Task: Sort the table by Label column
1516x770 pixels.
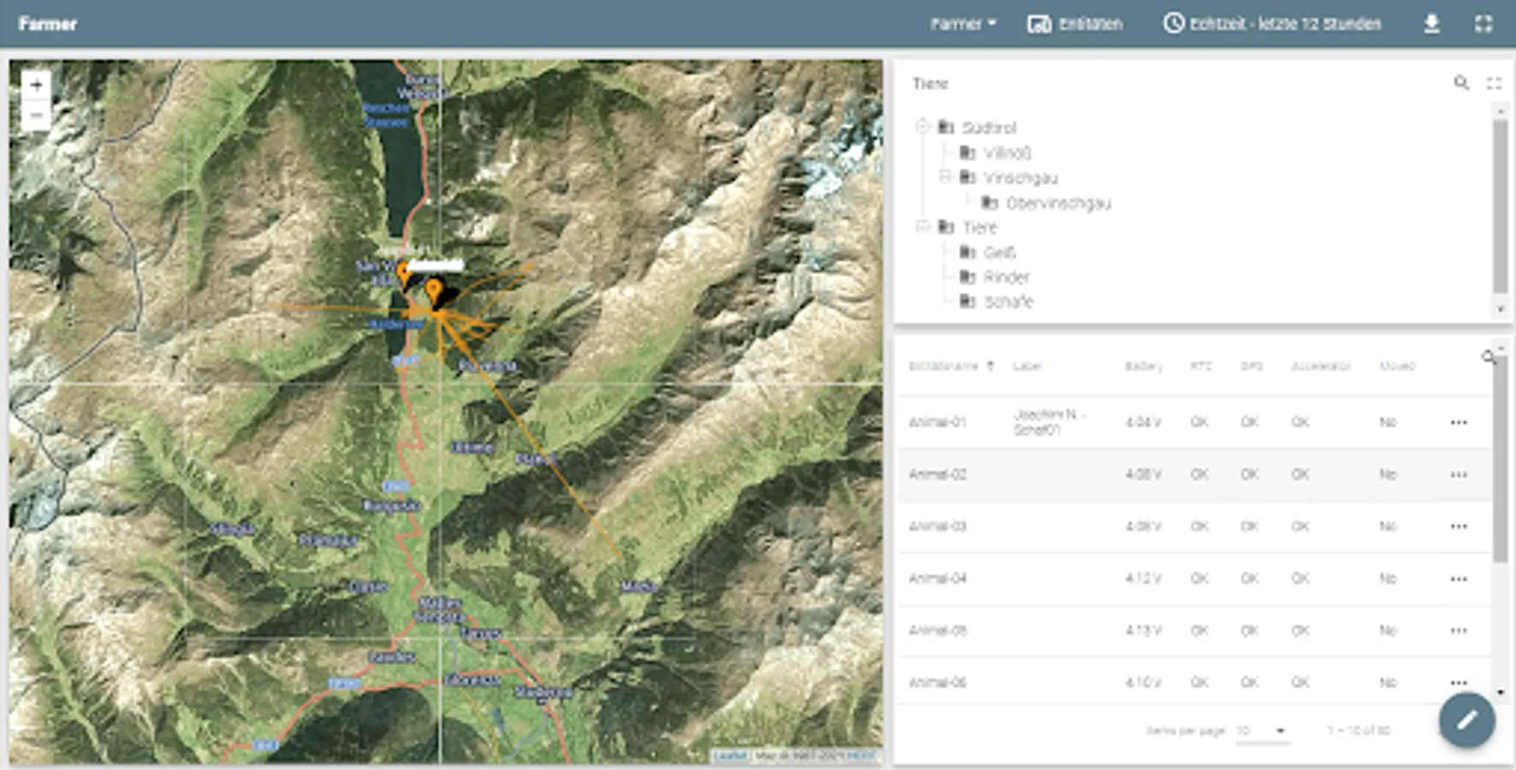Action: point(1027,366)
